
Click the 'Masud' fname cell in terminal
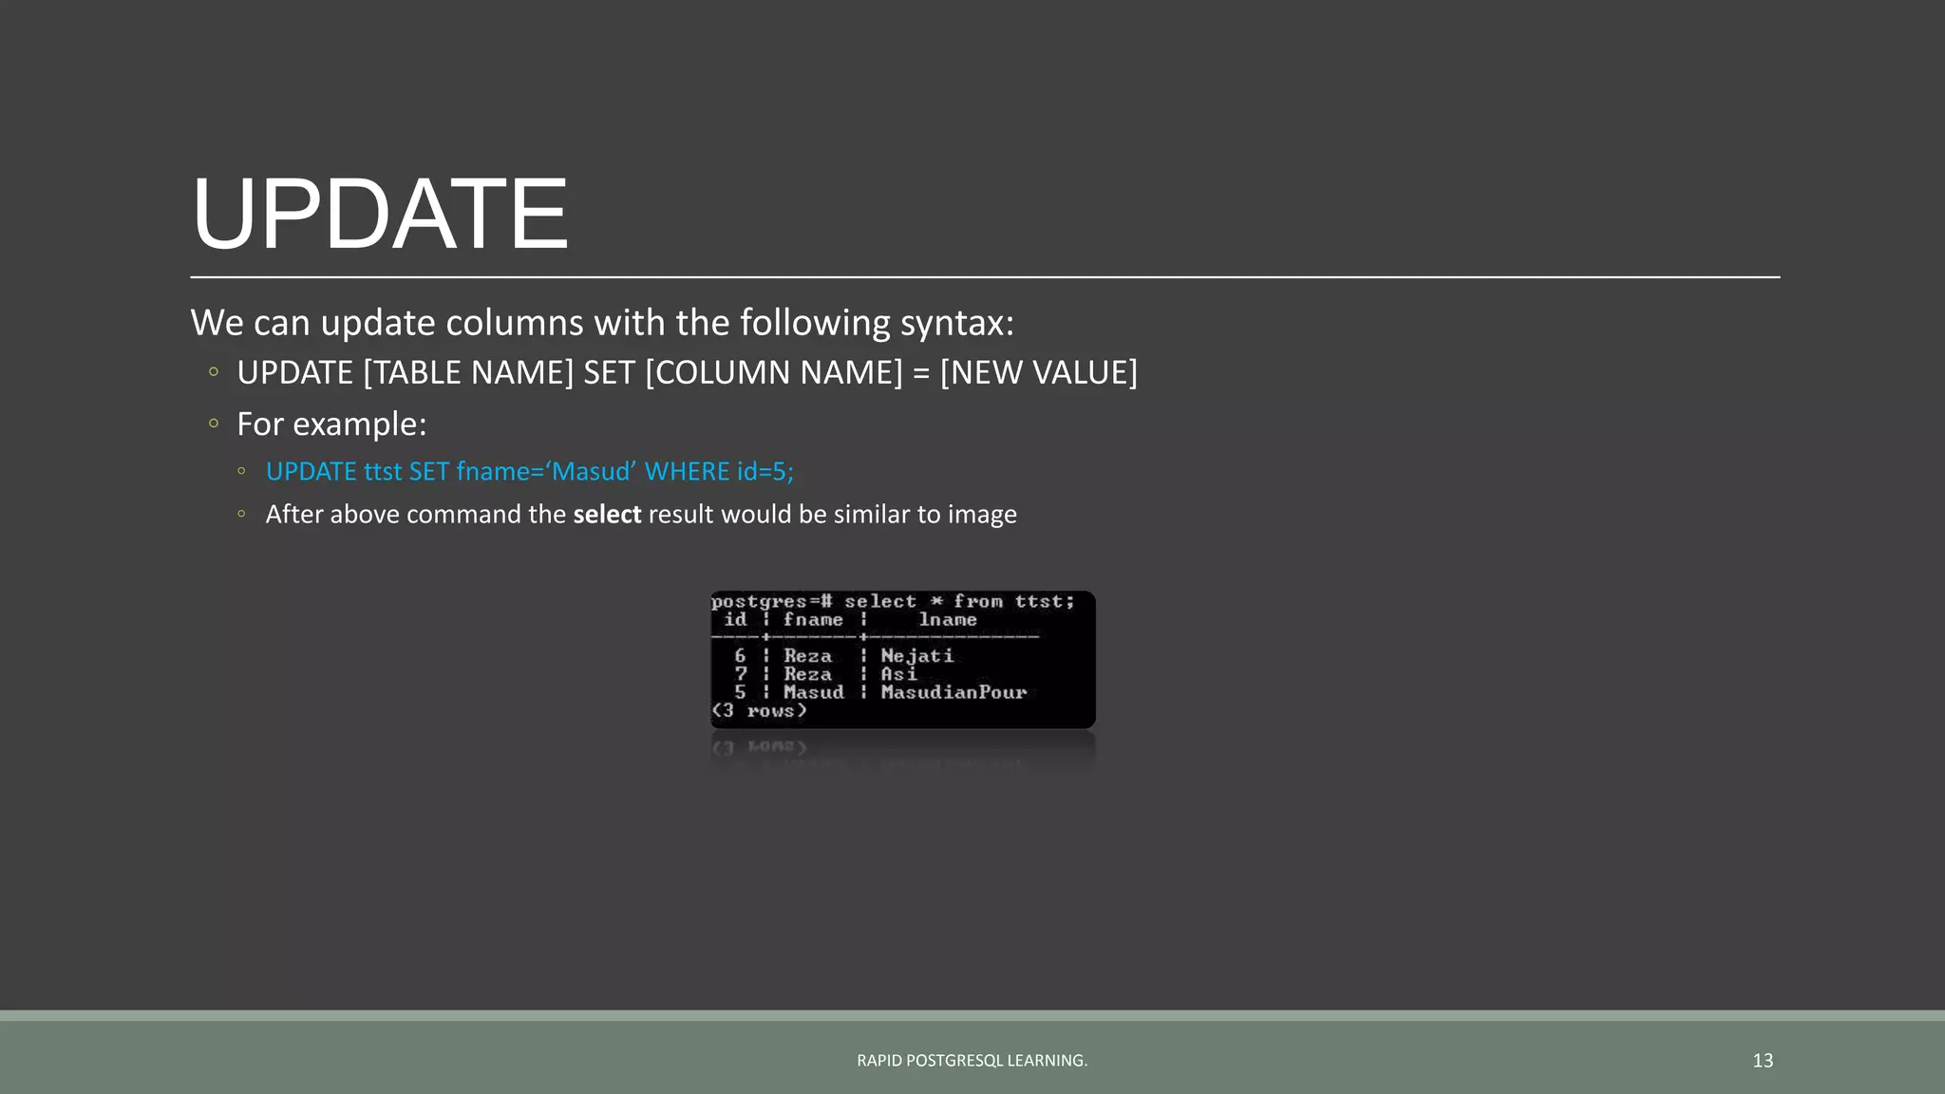[x=813, y=692]
